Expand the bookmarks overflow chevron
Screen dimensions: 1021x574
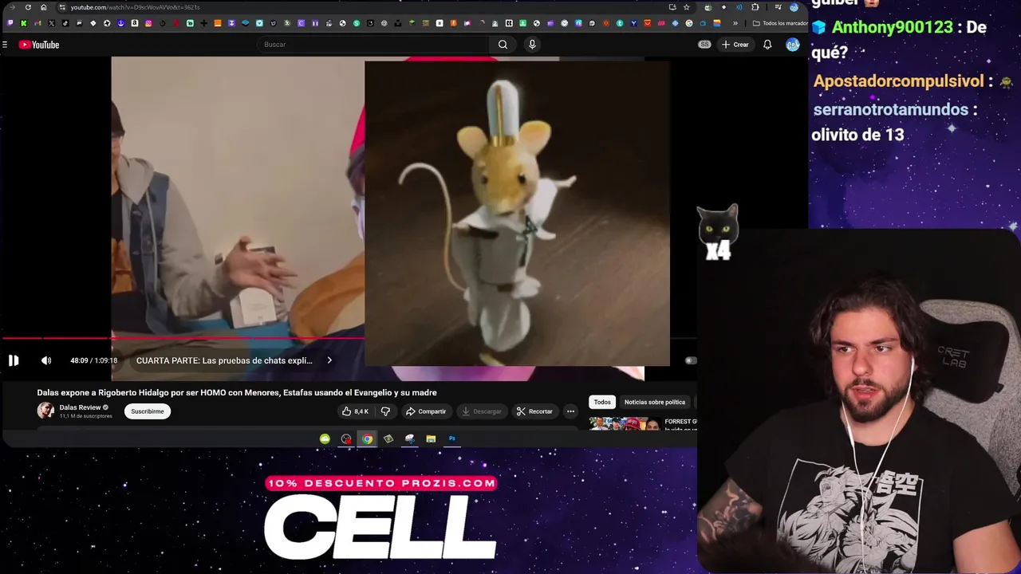point(735,23)
